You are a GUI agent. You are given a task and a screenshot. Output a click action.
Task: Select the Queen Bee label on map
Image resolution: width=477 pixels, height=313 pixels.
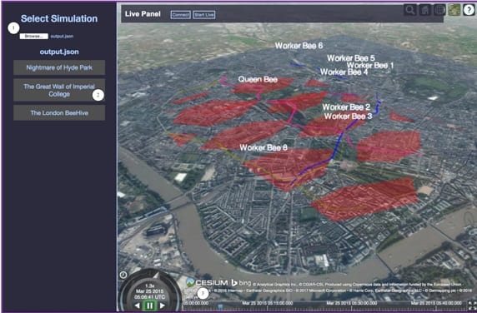click(x=258, y=80)
